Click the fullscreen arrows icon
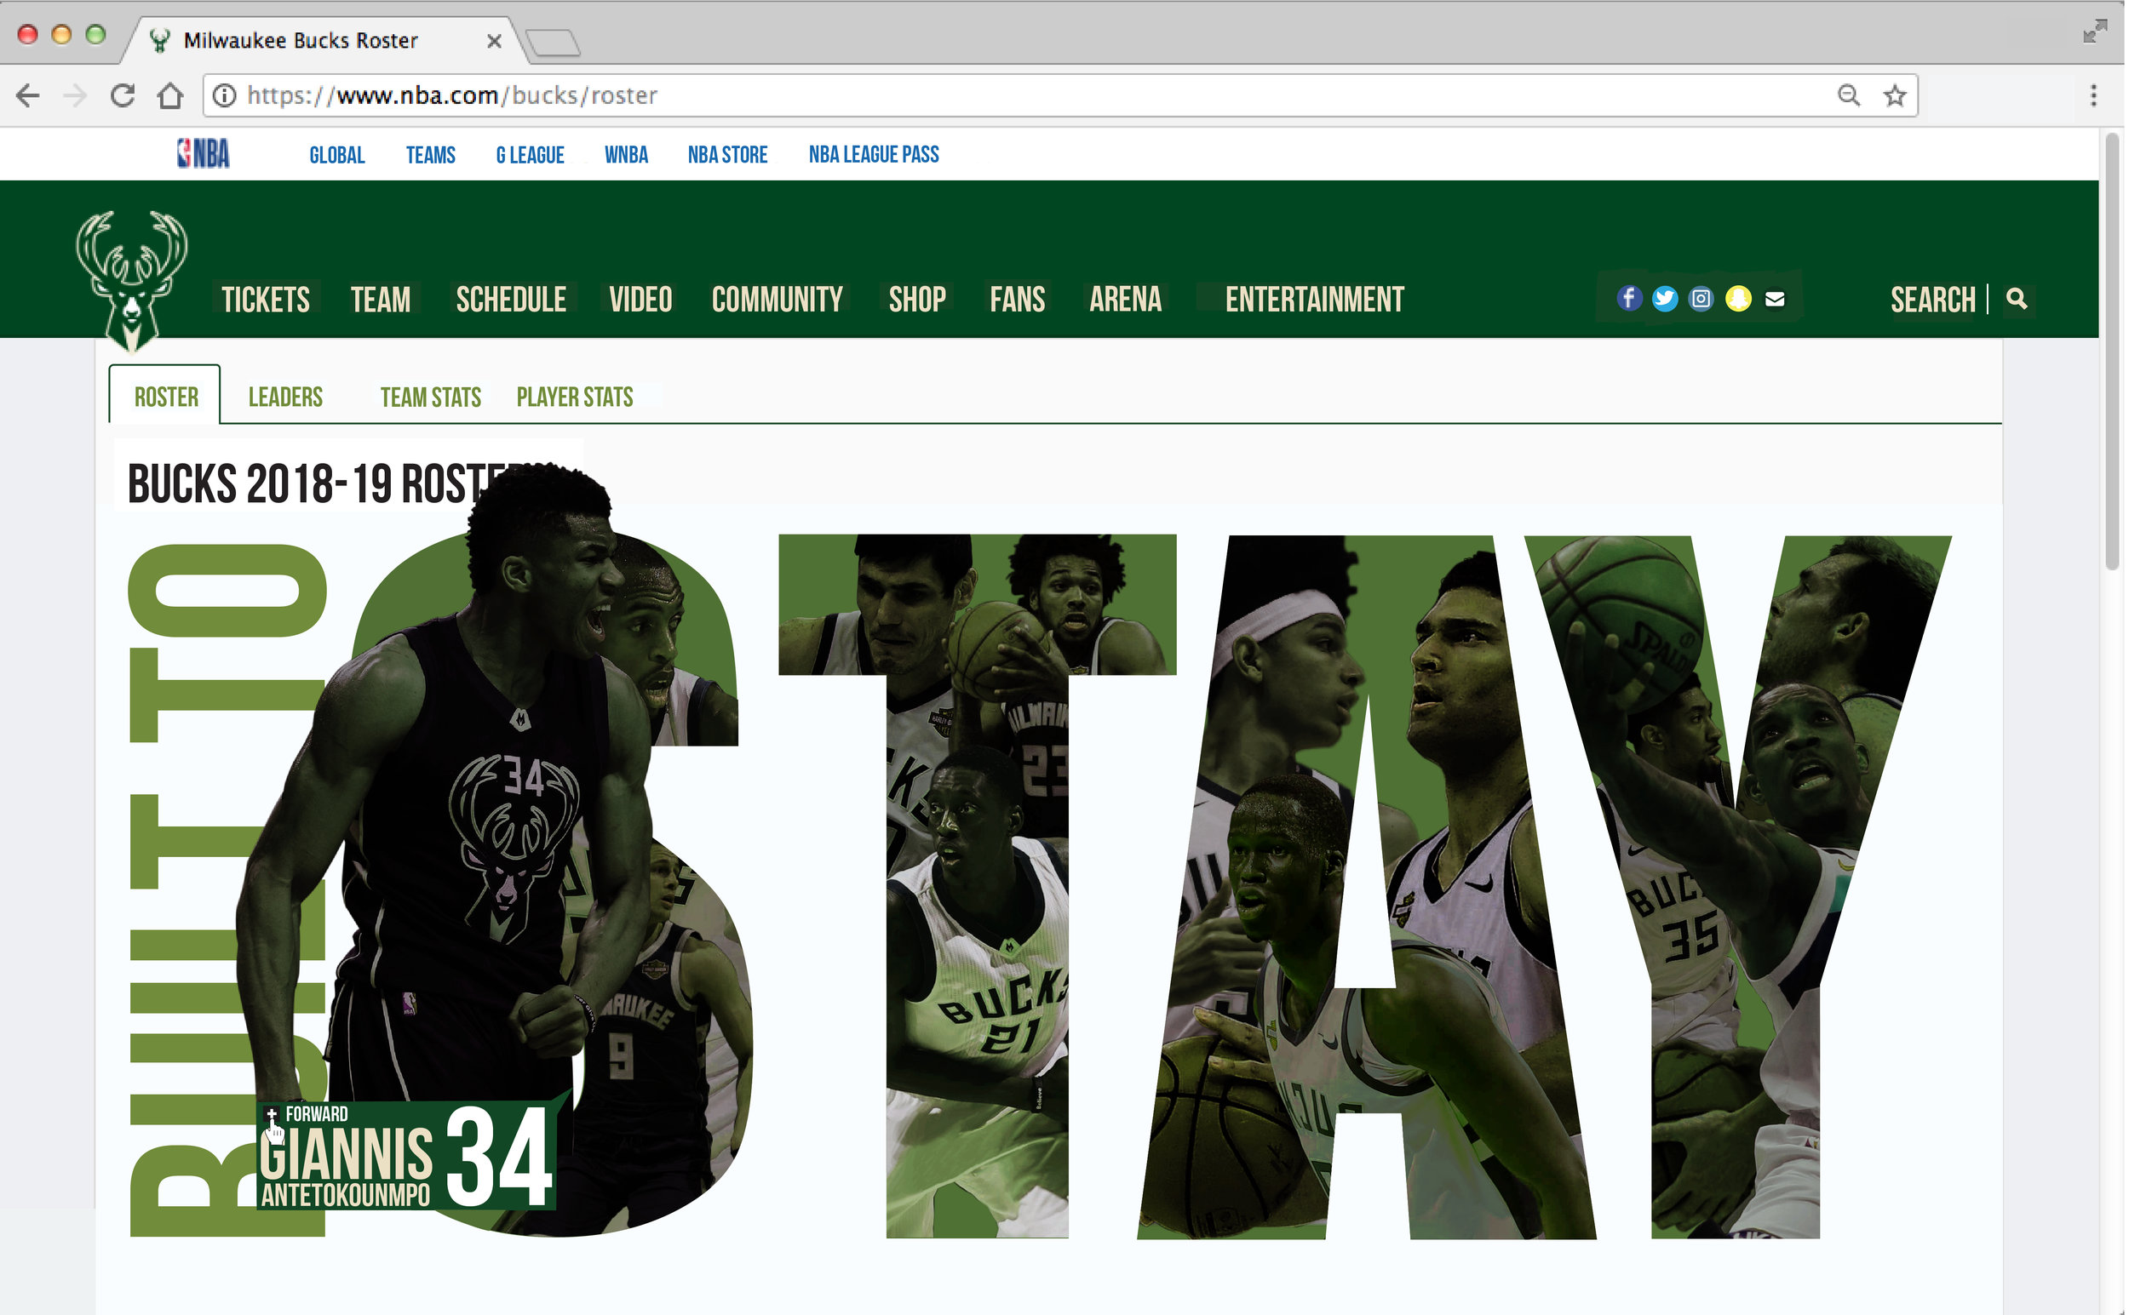The width and height of the screenshot is (2129, 1315). (x=2095, y=32)
